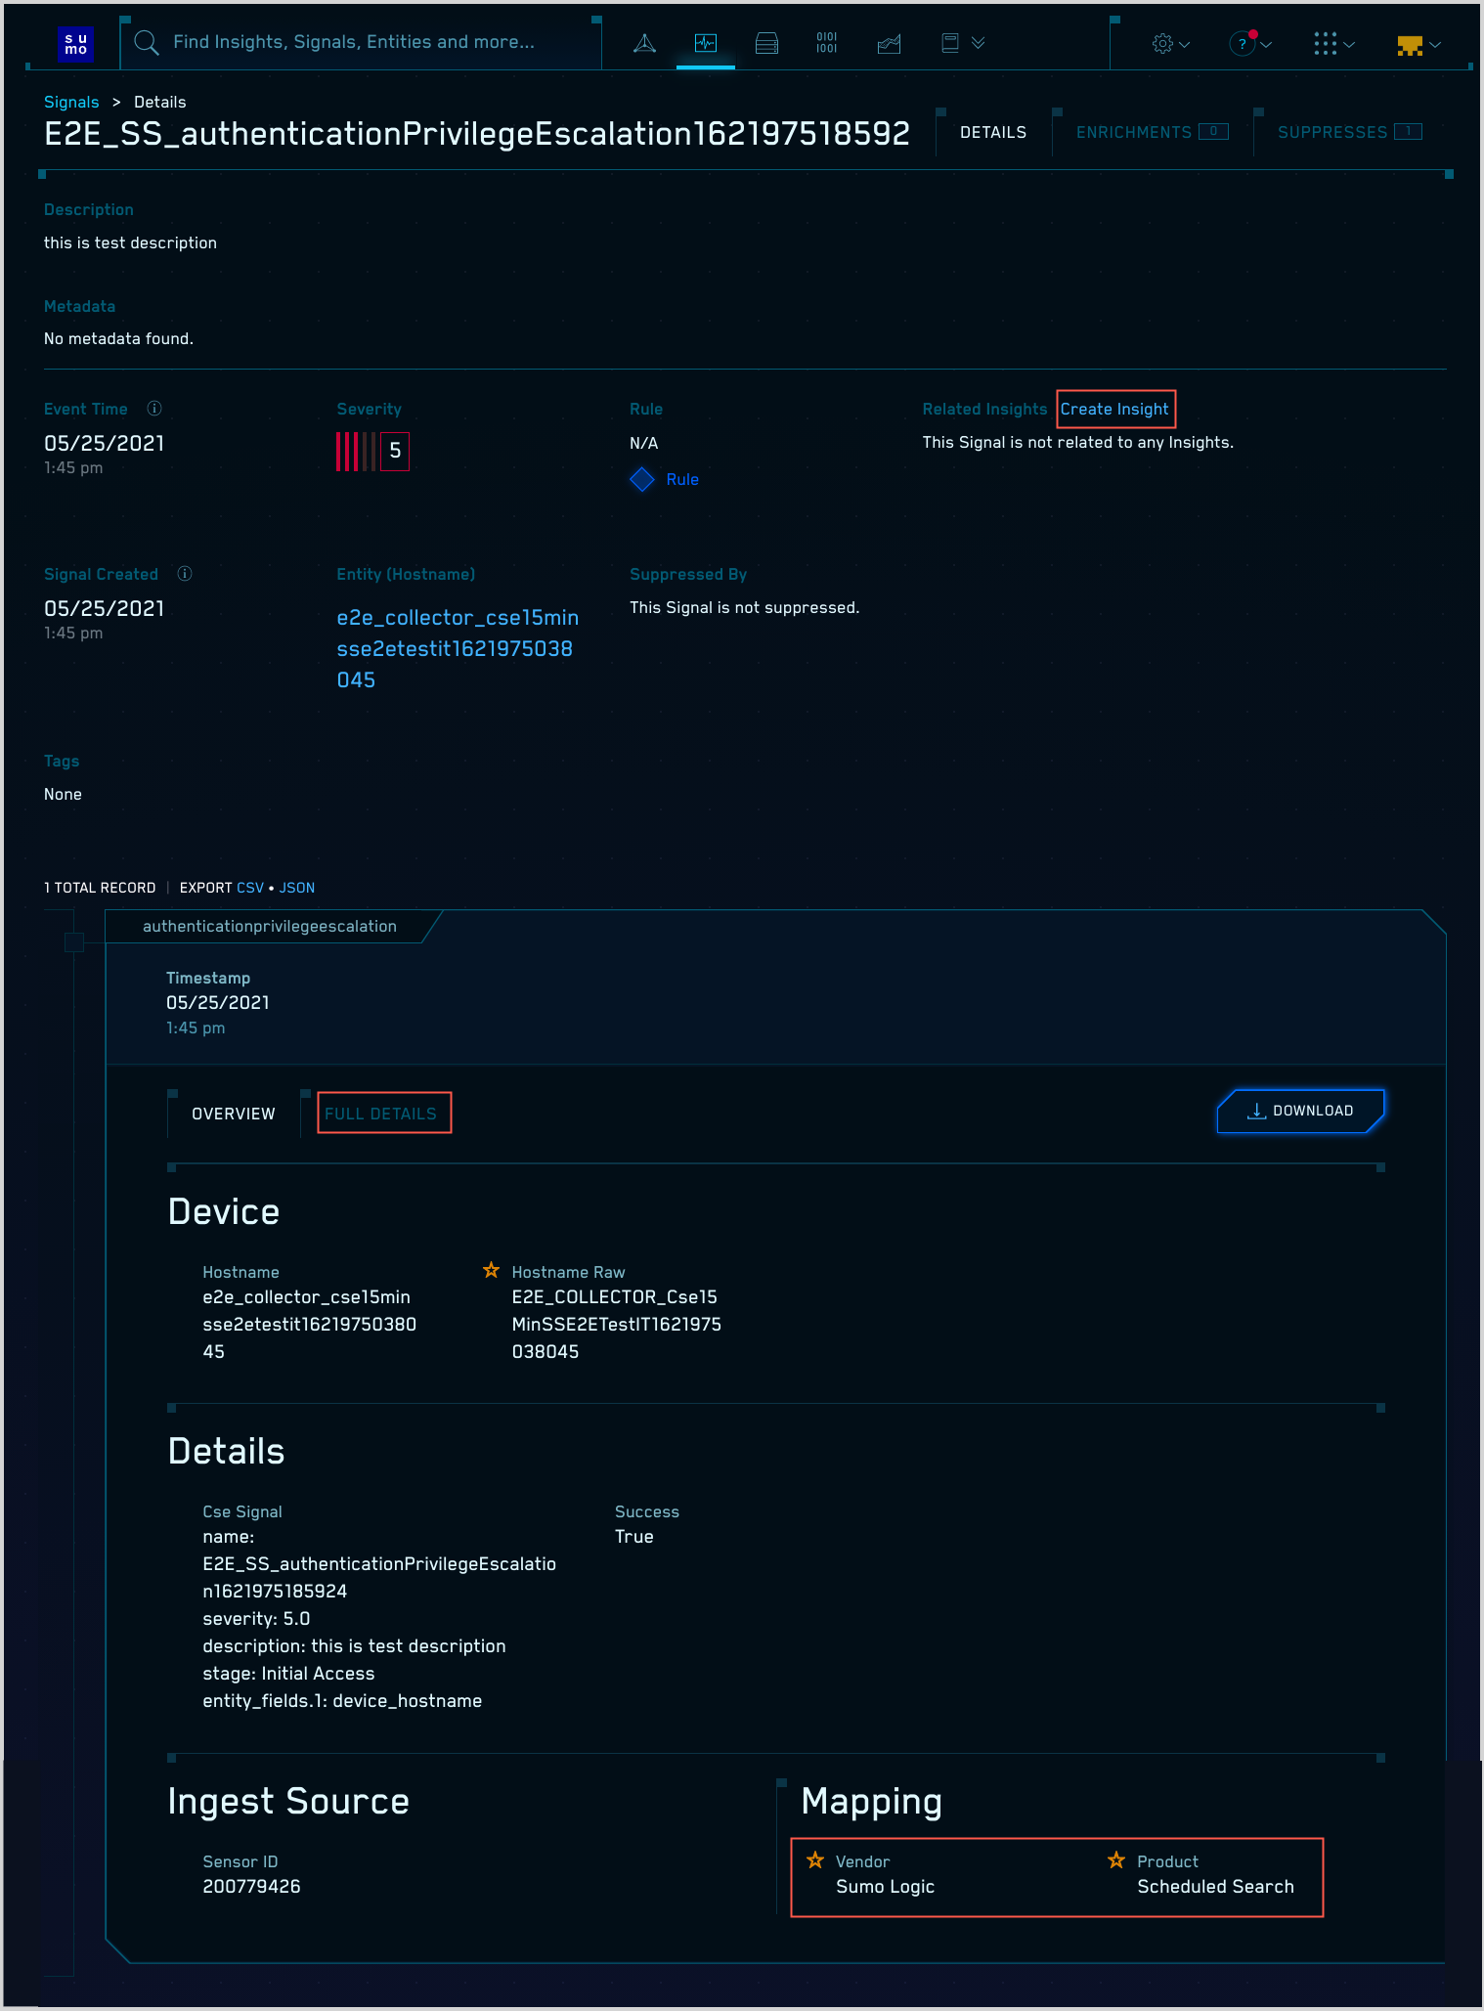Click the Download button

(x=1300, y=1111)
